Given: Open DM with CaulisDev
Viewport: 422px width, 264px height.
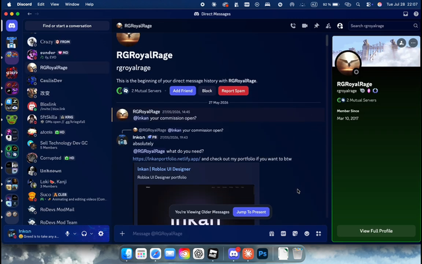Looking at the screenshot, I should tap(67, 81).
